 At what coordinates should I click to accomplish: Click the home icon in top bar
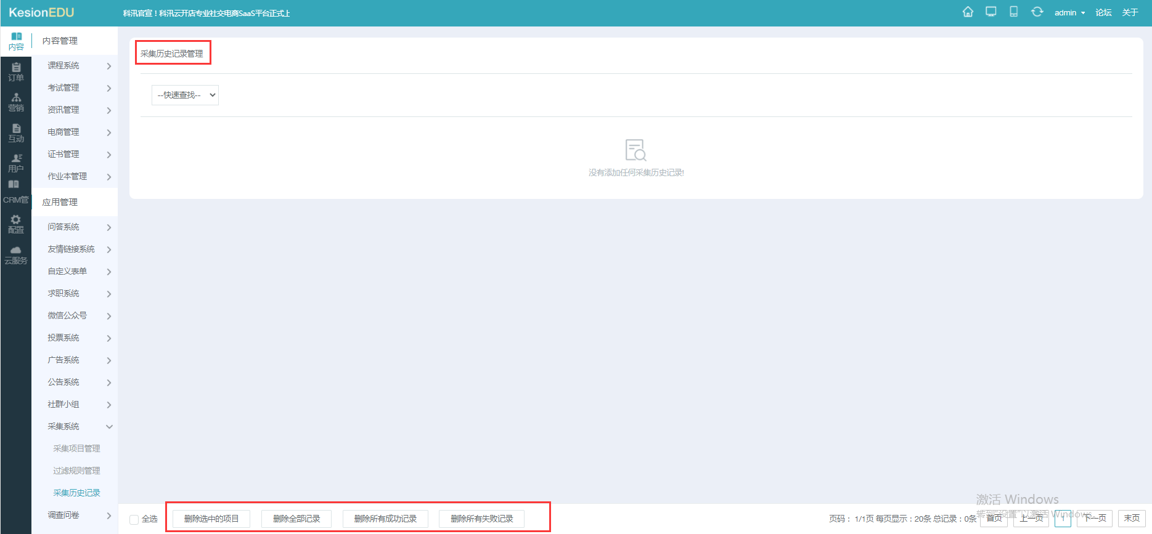pyautogui.click(x=968, y=12)
